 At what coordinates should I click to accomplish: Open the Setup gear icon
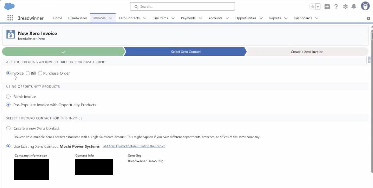tap(345, 7)
